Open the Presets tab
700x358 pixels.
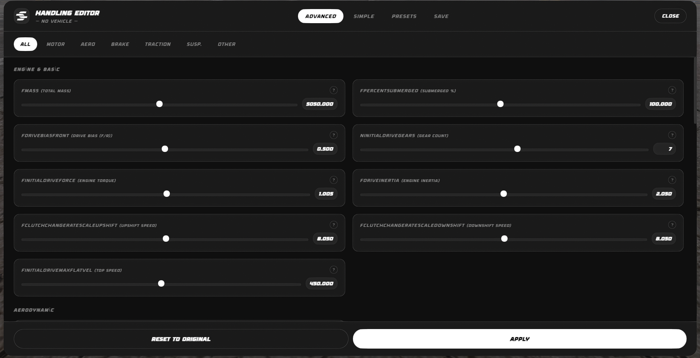coord(404,16)
